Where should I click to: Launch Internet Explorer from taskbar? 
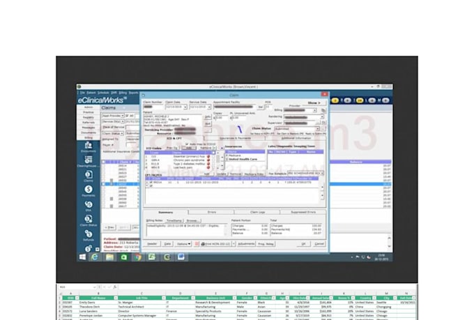[95, 257]
